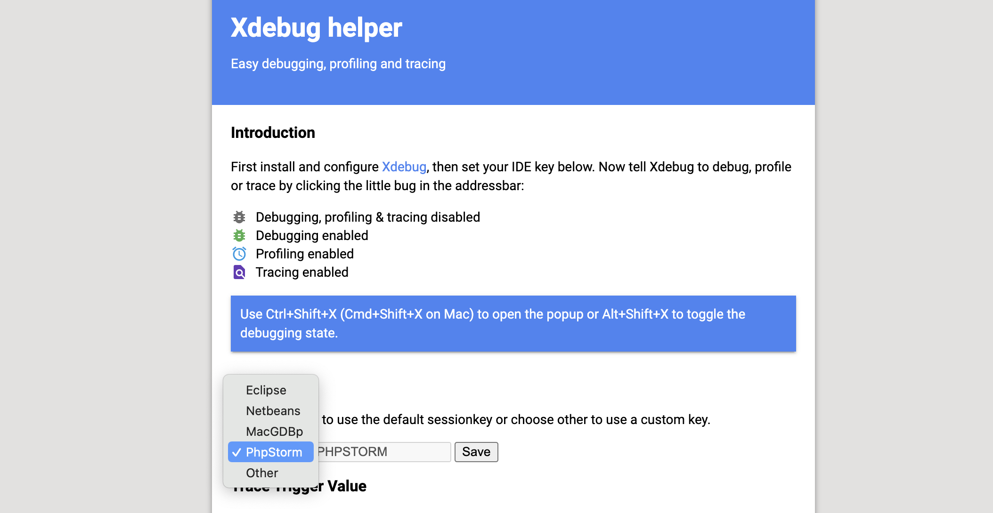Click the Profiling enabled alarm clock icon
The height and width of the screenshot is (513, 993).
click(x=239, y=254)
